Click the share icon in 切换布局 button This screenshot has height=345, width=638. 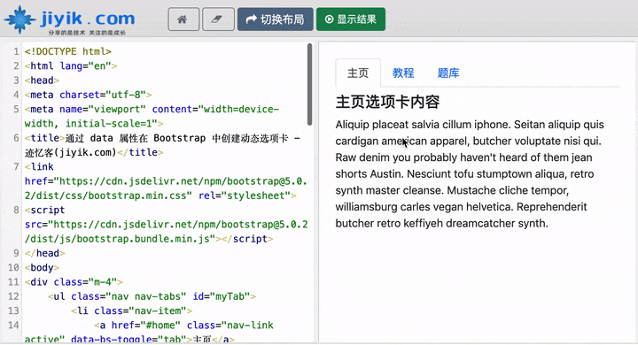point(252,19)
